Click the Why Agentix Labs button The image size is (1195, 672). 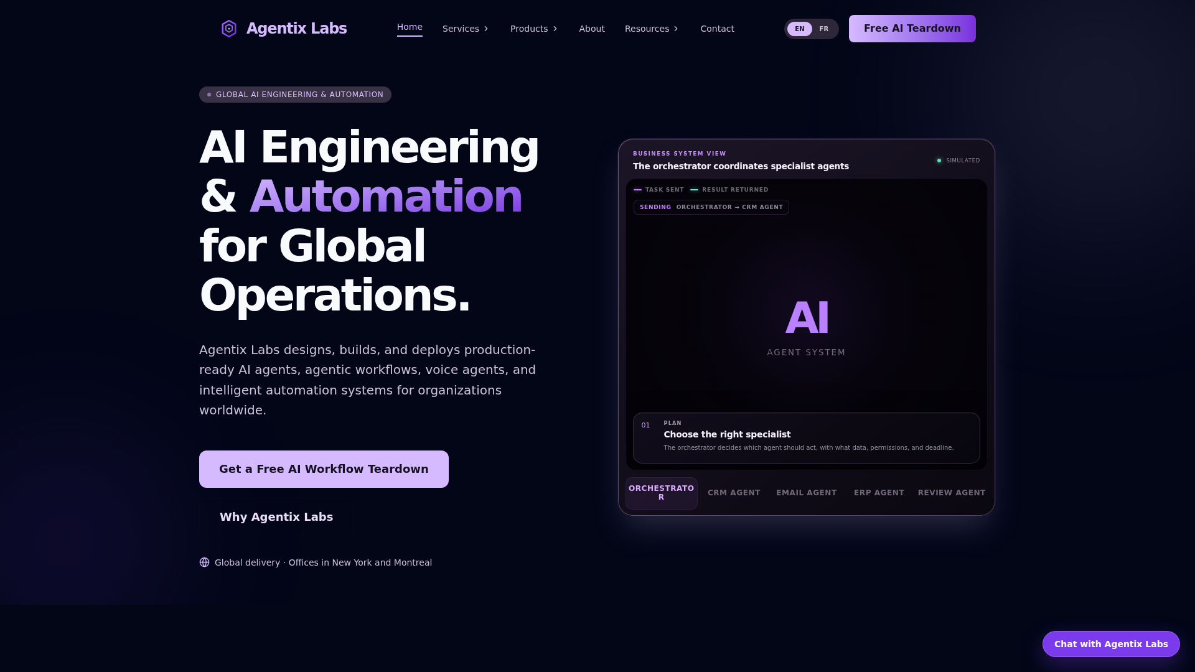[x=276, y=517]
